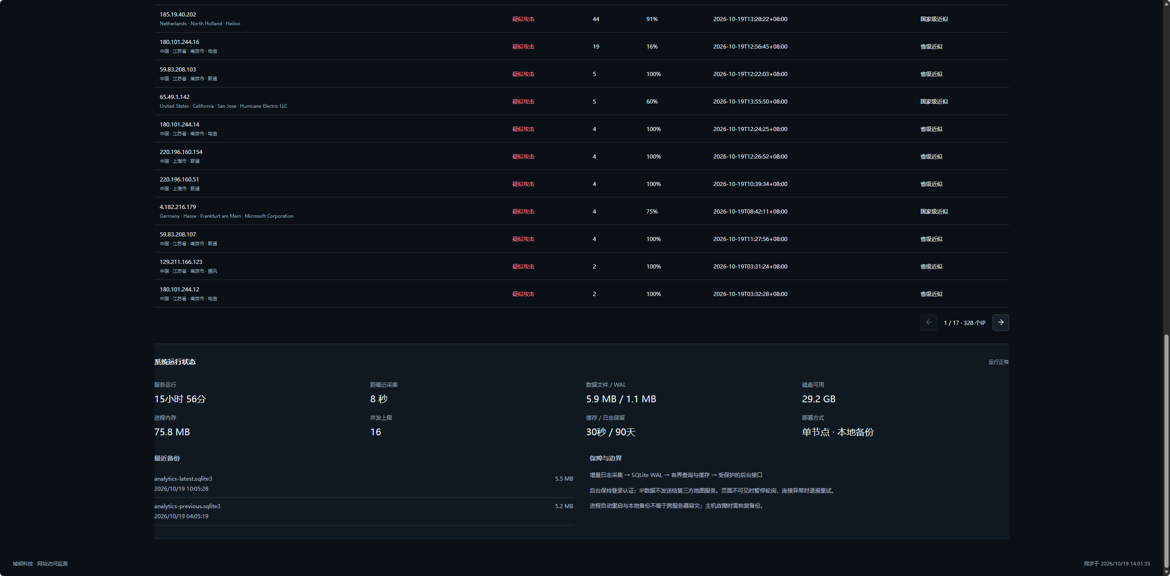Select IP address 4.182.216.179
Viewport: 1170px width, 576px height.
click(x=178, y=207)
